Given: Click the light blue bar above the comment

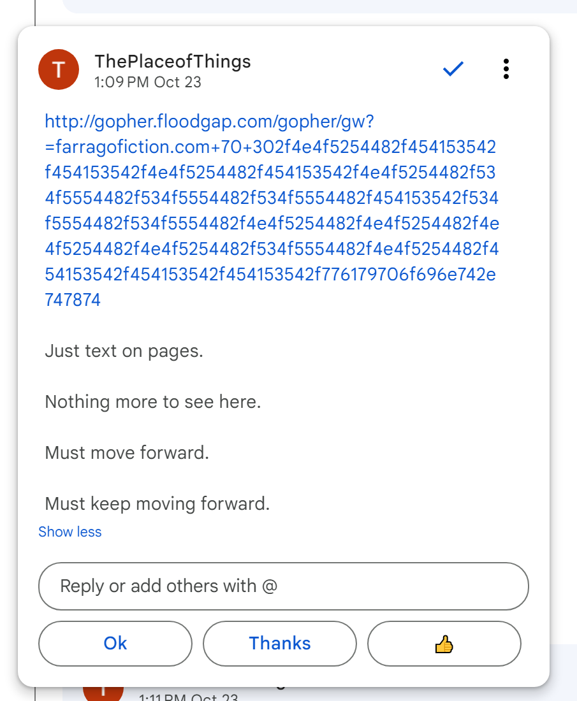Looking at the screenshot, I should point(319,6).
